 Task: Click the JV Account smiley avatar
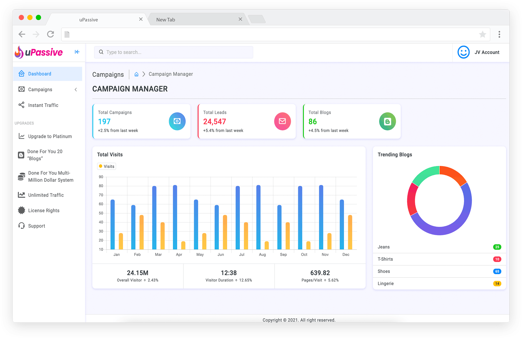(x=463, y=52)
